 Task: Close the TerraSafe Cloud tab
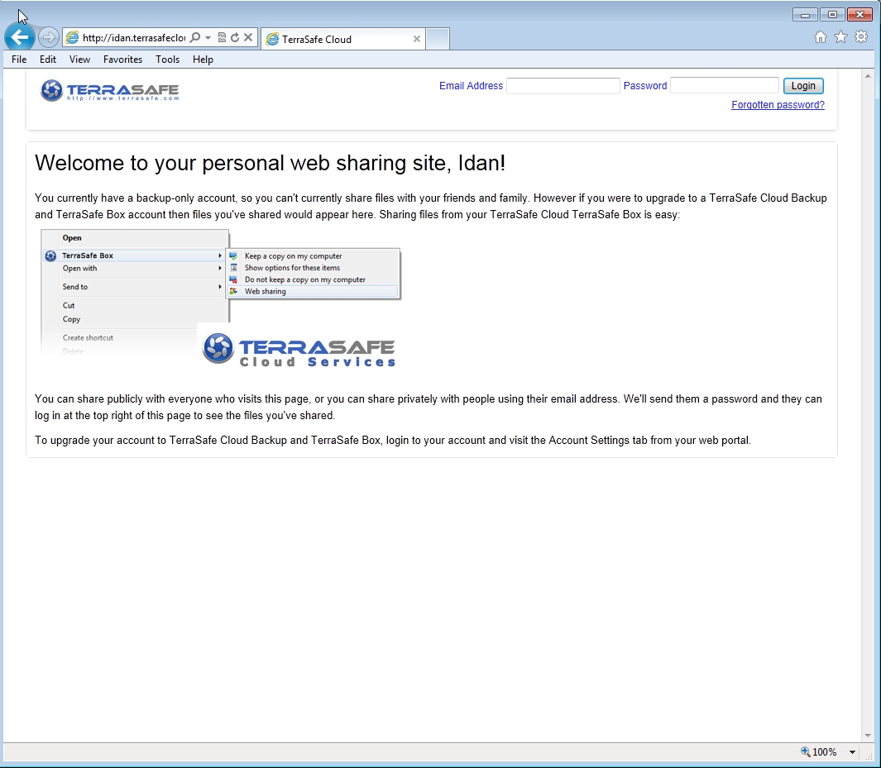tap(417, 39)
